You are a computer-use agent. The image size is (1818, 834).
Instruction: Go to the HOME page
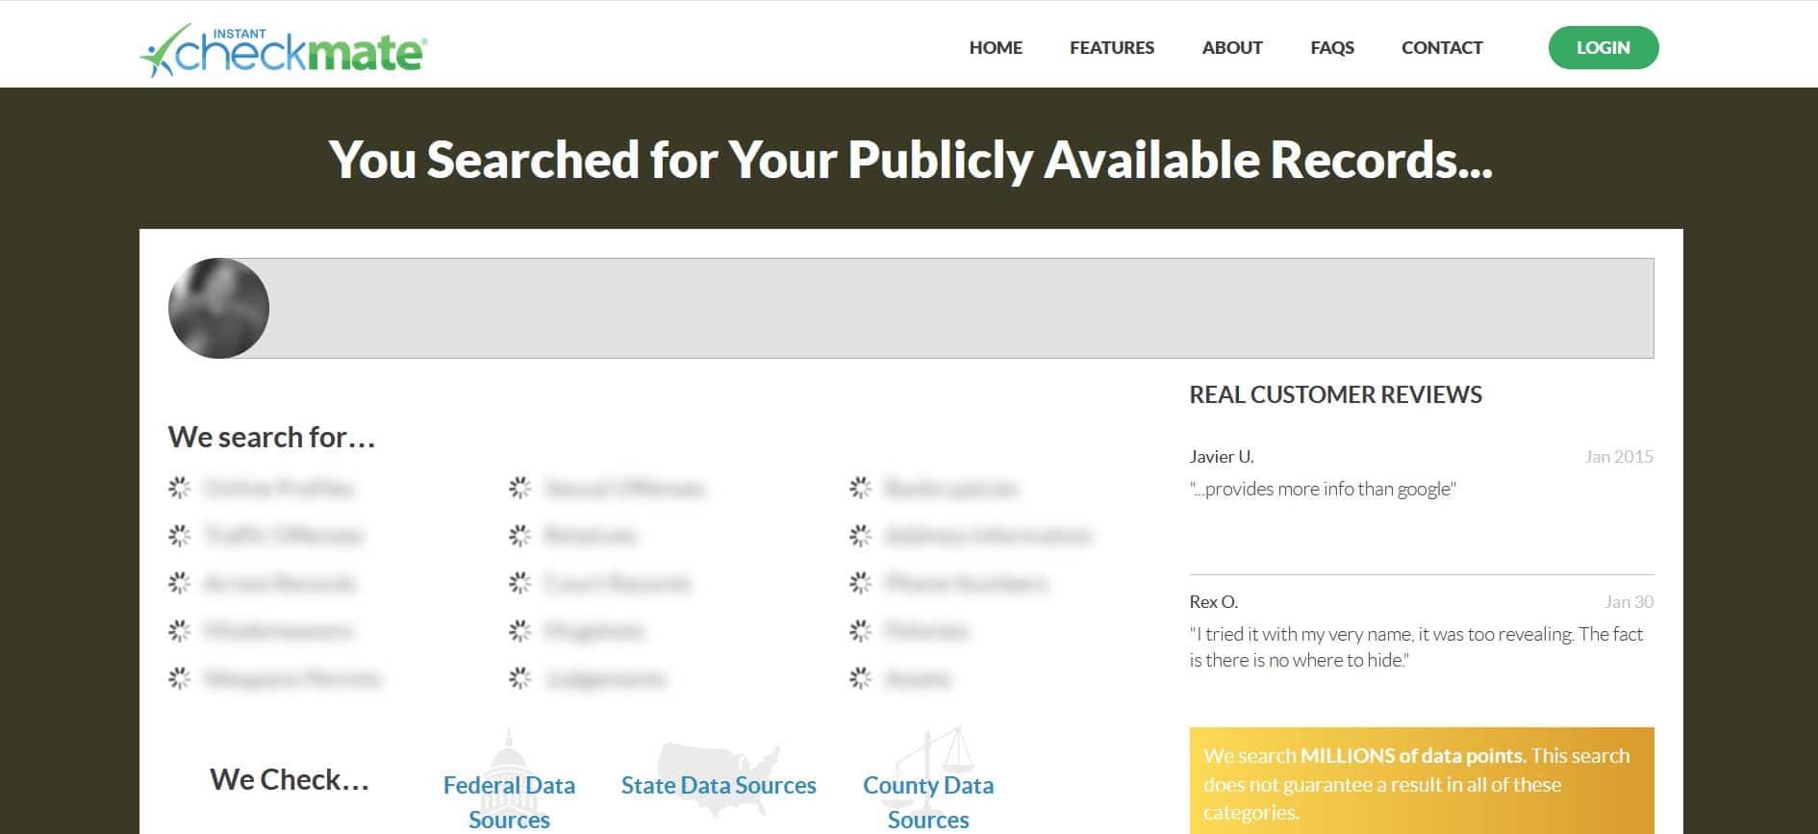point(996,48)
